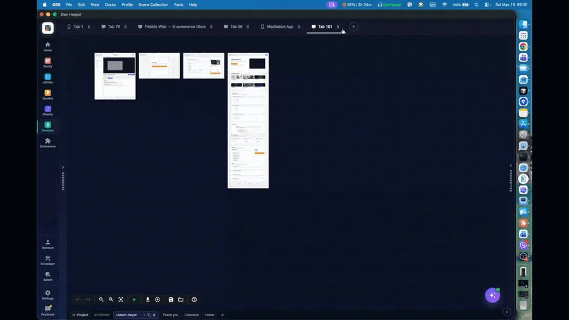
Task: Open the JSONify tool in sidebar
Action: 47,78
